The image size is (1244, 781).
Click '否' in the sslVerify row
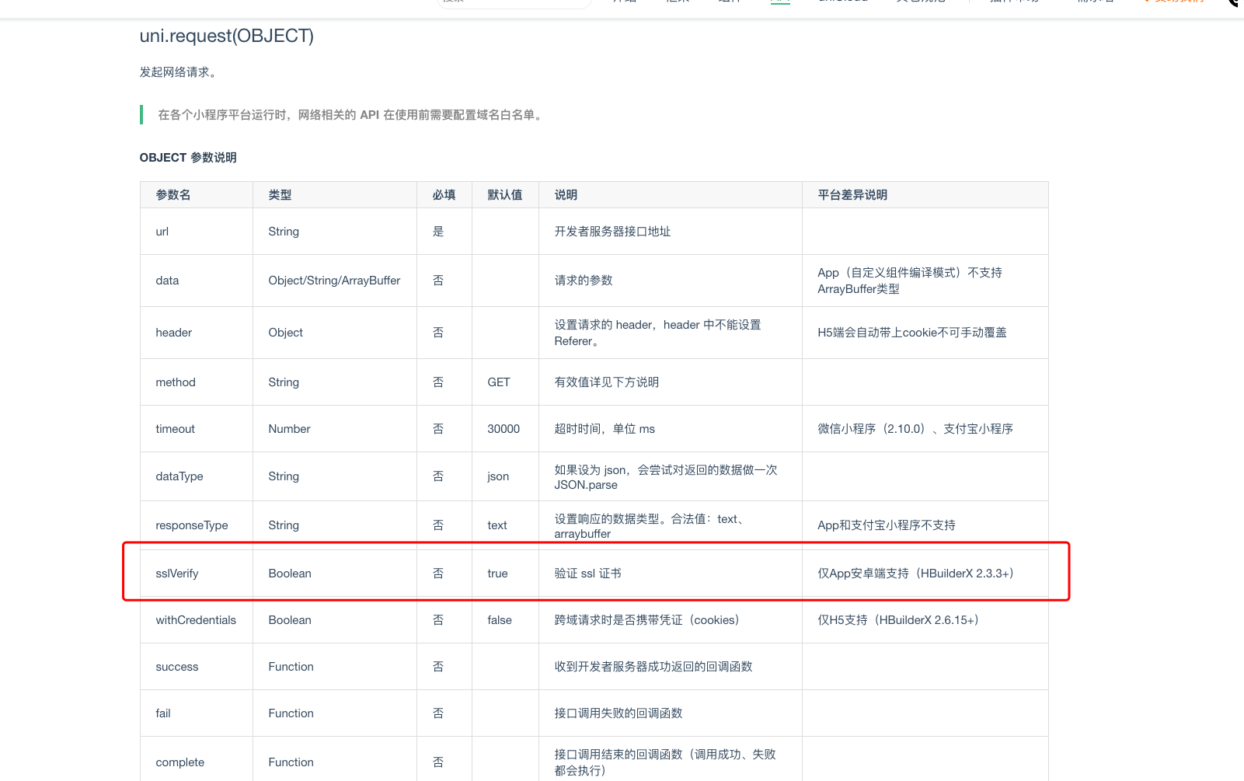click(438, 574)
